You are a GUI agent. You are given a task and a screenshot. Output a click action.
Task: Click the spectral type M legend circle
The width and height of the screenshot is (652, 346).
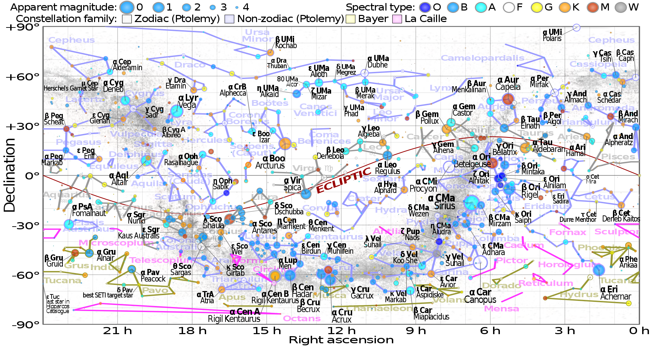(x=593, y=7)
